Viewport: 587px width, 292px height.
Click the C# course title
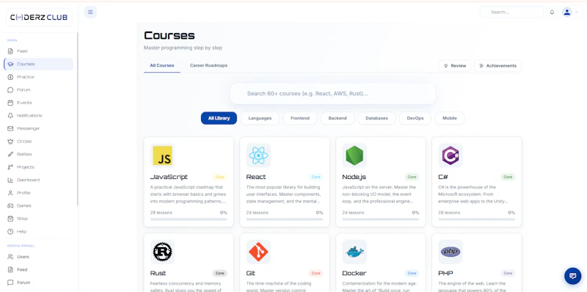point(443,177)
